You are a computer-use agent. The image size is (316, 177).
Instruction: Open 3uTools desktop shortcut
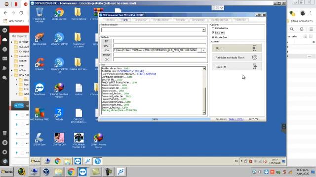pyautogui.click(x=59, y=115)
